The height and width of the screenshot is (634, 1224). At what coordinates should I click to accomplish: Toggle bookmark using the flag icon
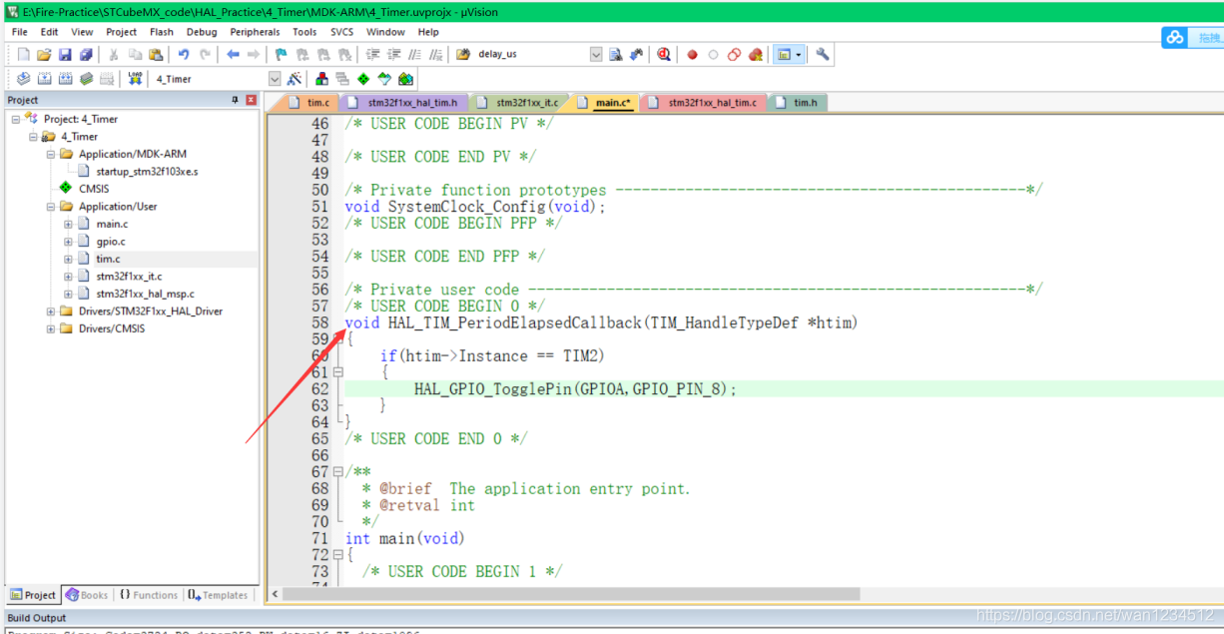[x=282, y=55]
